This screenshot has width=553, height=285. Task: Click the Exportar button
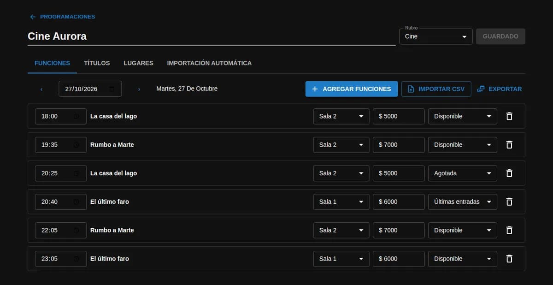coord(500,89)
